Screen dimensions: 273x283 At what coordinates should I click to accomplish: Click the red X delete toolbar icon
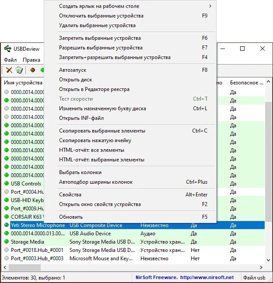(9, 70)
